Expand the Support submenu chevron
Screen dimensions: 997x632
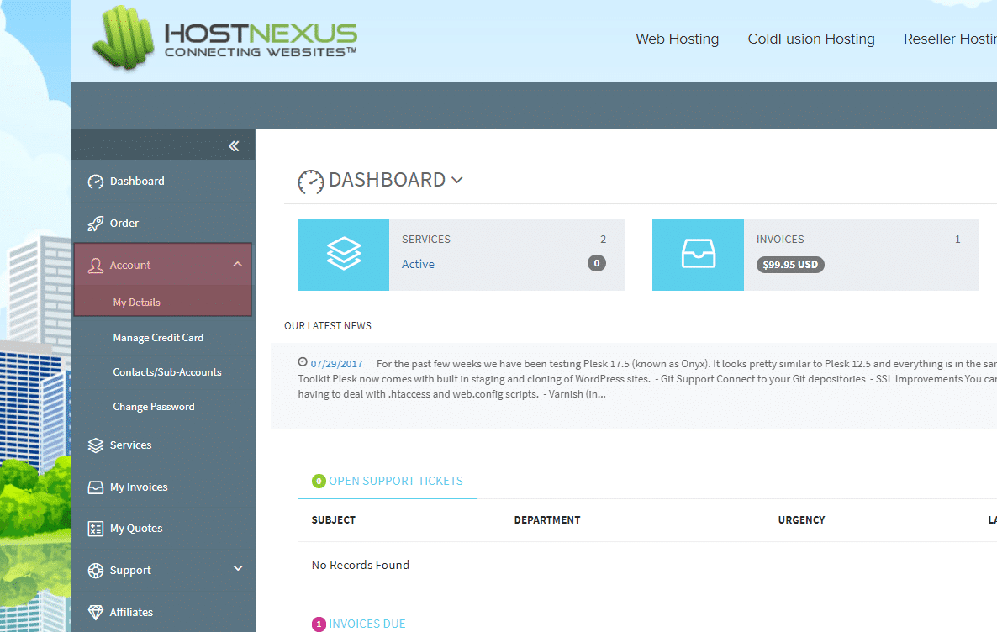point(237,569)
